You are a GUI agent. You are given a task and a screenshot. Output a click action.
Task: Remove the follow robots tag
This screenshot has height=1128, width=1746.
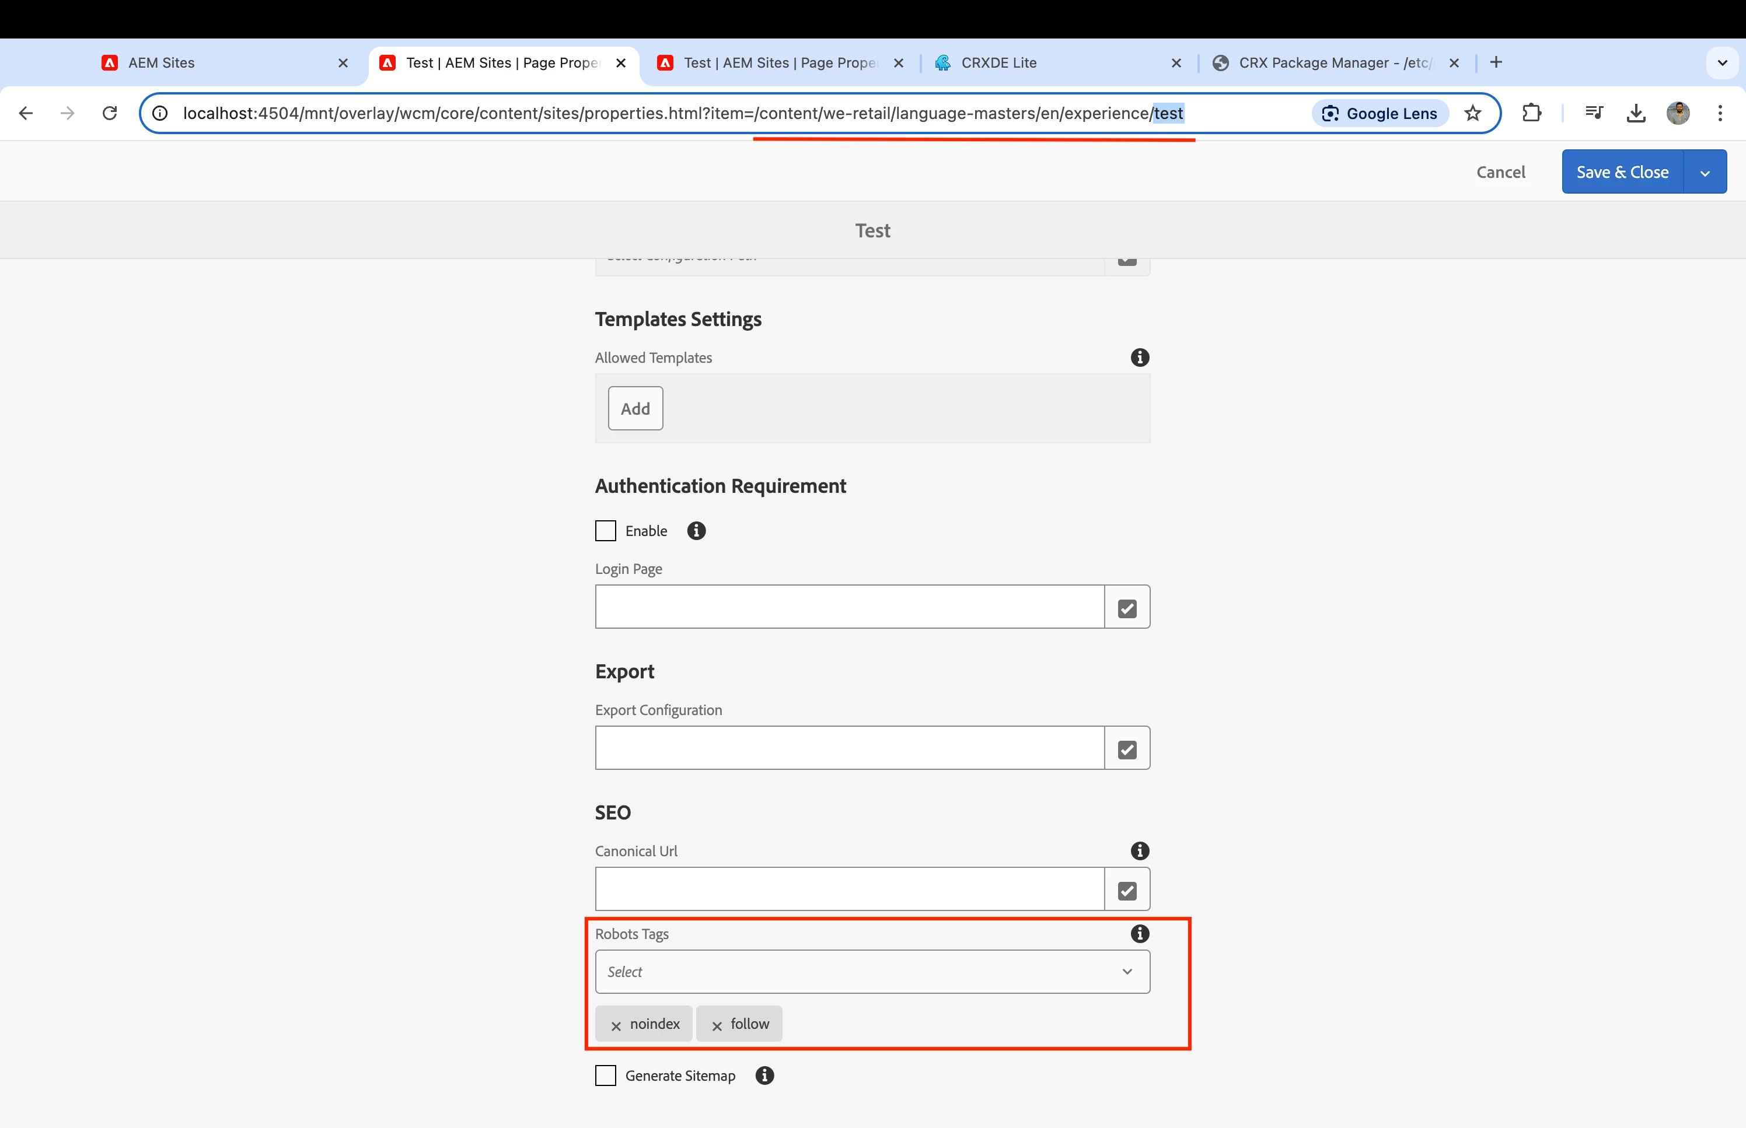point(717,1025)
